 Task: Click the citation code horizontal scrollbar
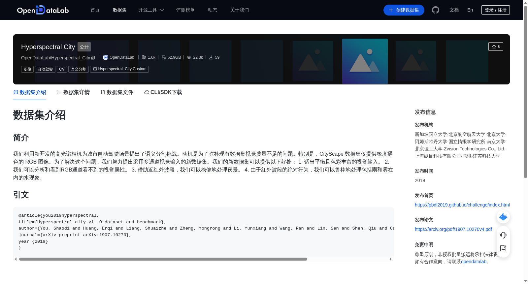(163, 259)
